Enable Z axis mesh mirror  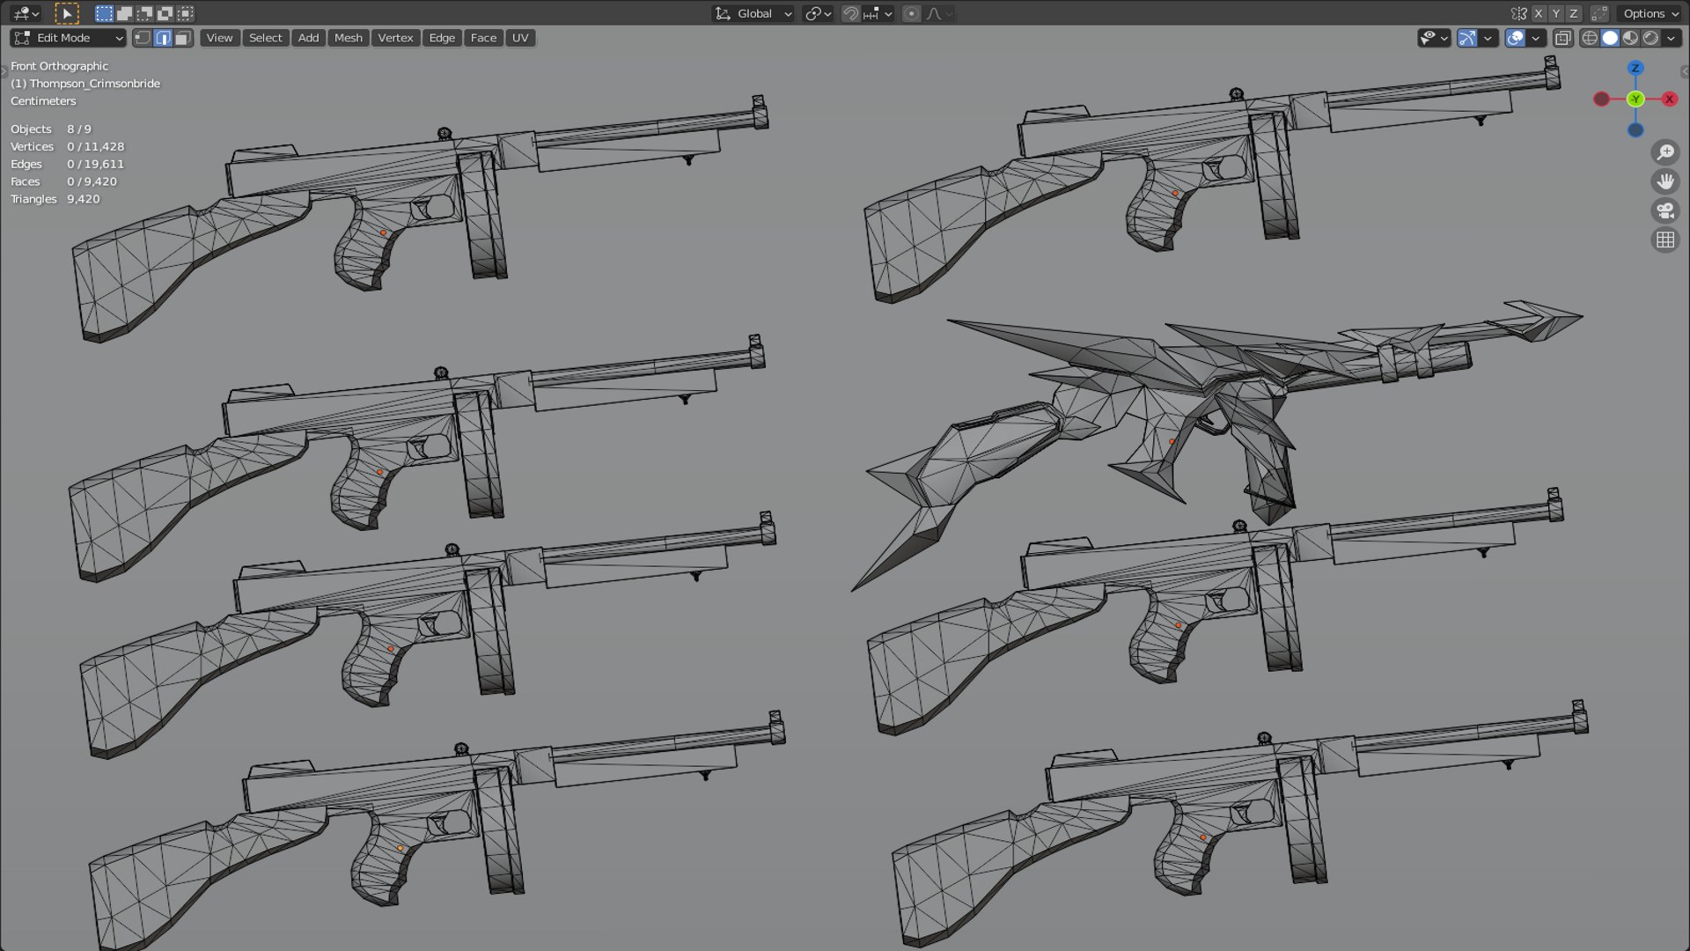pyautogui.click(x=1573, y=13)
